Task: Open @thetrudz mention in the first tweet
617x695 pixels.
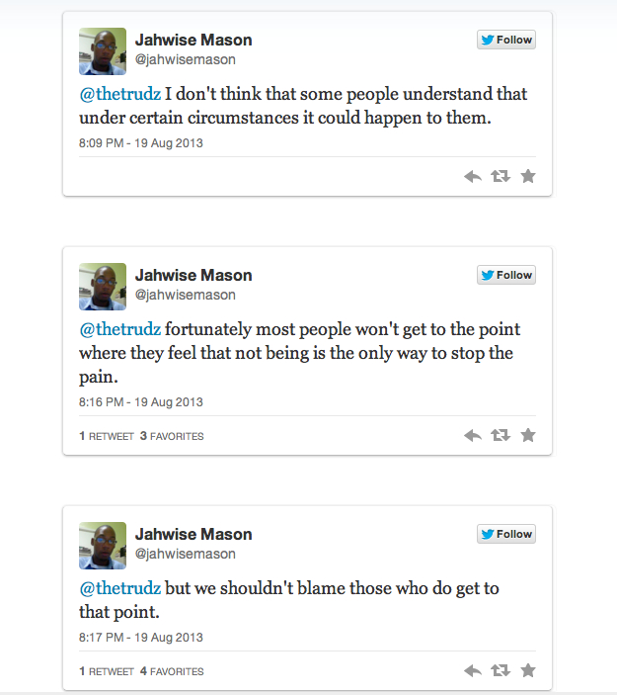Action: coord(119,94)
